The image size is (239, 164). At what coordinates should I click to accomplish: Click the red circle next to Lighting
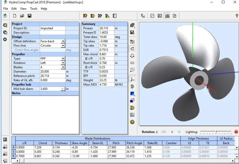click(236, 132)
